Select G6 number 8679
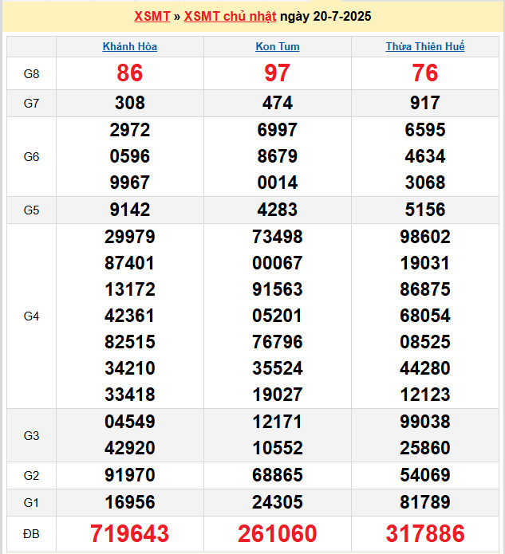Screen dimensions: 505x554 tap(278, 156)
